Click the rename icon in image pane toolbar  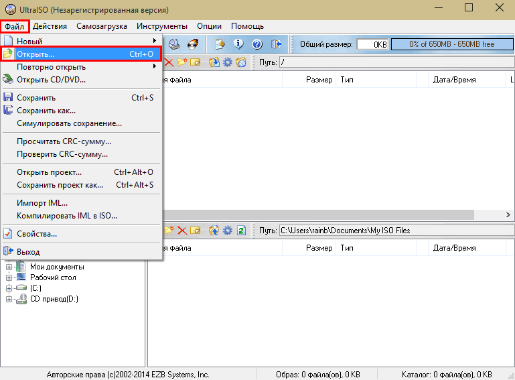(x=195, y=62)
